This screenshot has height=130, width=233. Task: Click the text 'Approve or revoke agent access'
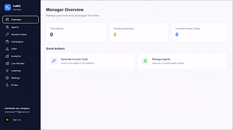[168, 63]
